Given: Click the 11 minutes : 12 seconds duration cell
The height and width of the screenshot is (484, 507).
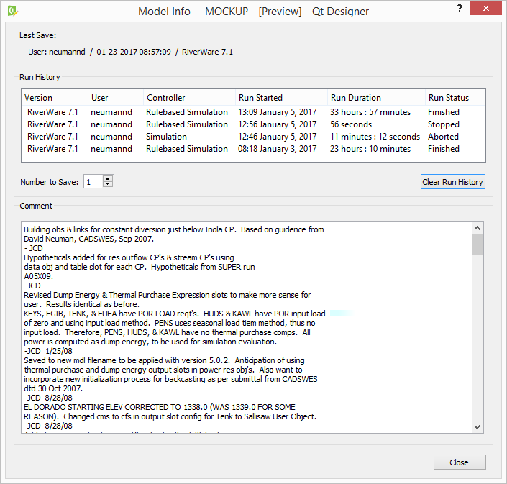Looking at the screenshot, I should pos(375,137).
